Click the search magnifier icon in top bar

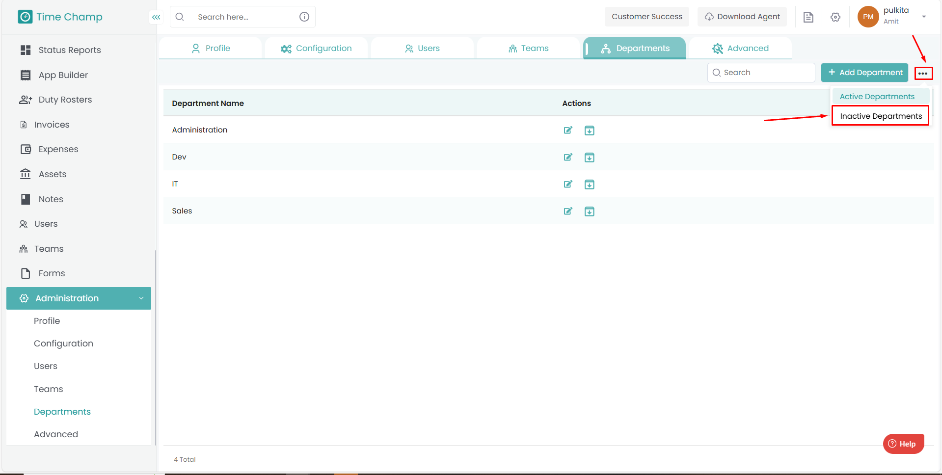[180, 17]
